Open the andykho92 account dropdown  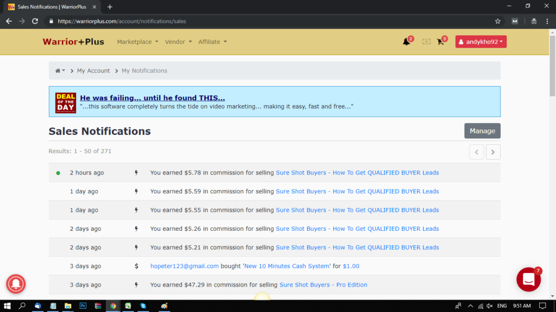481,42
